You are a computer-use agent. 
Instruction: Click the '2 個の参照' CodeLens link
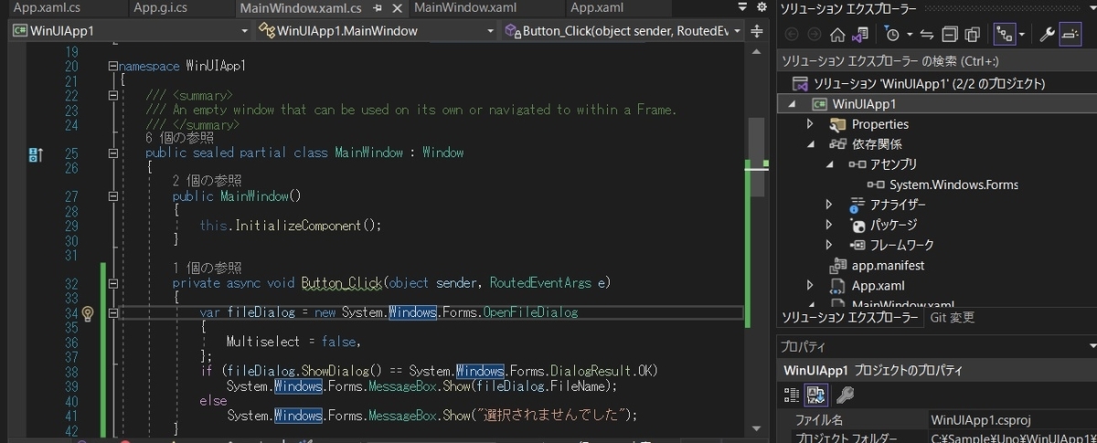pyautogui.click(x=207, y=182)
